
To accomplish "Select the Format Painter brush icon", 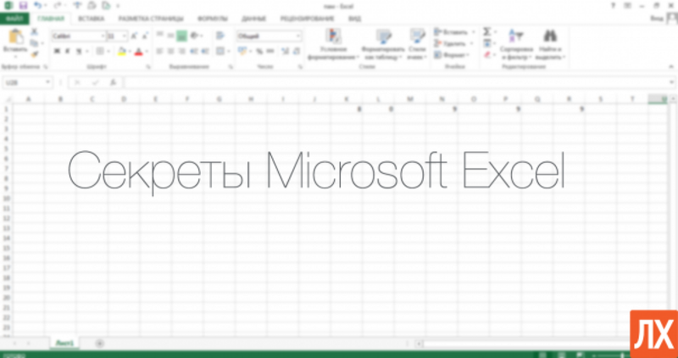I will pos(34,54).
